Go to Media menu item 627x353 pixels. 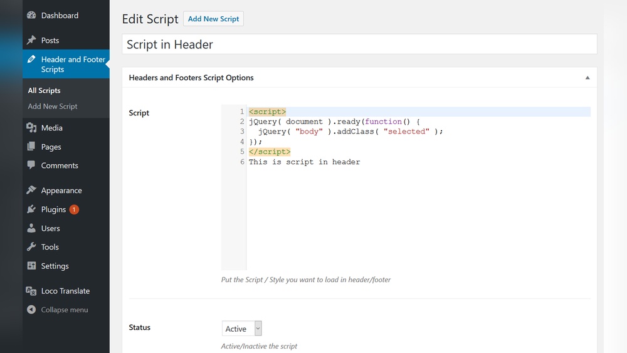pos(51,128)
